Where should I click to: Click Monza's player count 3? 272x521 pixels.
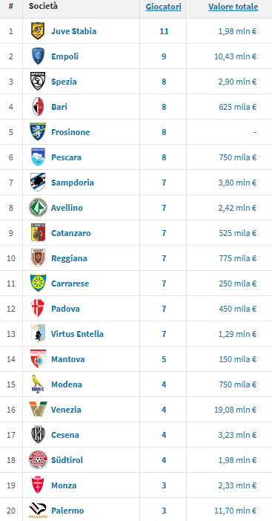tap(164, 485)
